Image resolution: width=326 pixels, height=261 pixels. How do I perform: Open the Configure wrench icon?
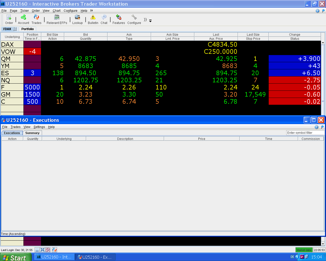[x=134, y=19]
